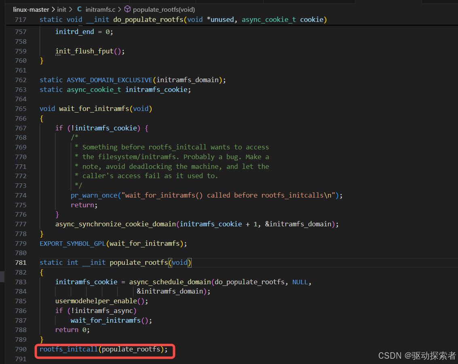Viewport: 458px width, 364px height.
Task: Click pr_warn_once call on line 774
Action: pyautogui.click(x=94, y=195)
